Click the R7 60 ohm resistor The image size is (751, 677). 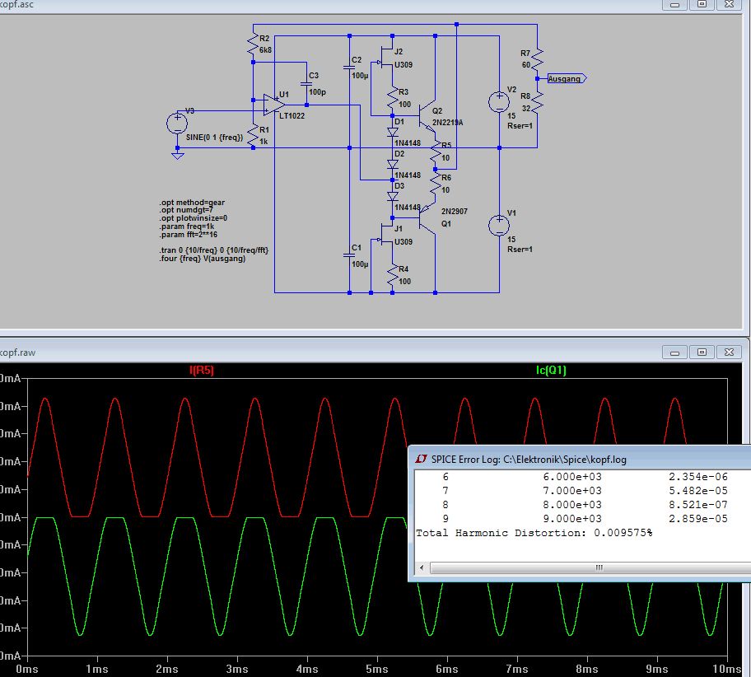click(x=537, y=58)
